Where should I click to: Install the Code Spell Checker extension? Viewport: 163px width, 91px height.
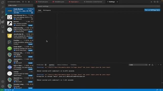30,51
